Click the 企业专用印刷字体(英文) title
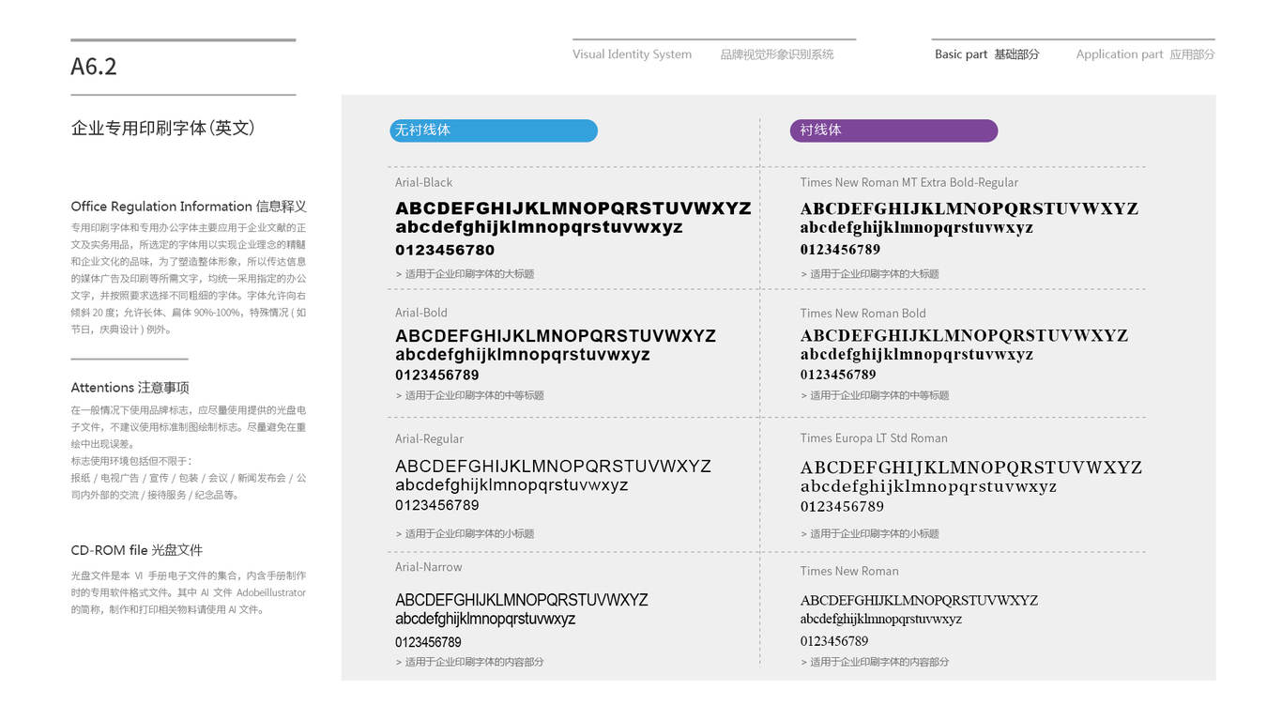This screenshot has height=721, width=1282. (x=163, y=129)
